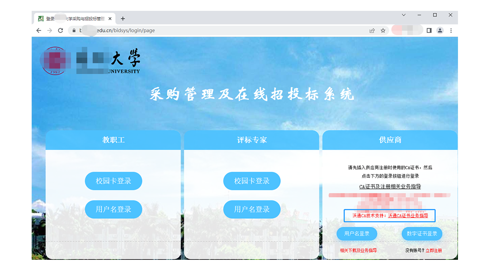491x272 pixels.
Task: Open a new tab with plus button
Action: point(123,18)
